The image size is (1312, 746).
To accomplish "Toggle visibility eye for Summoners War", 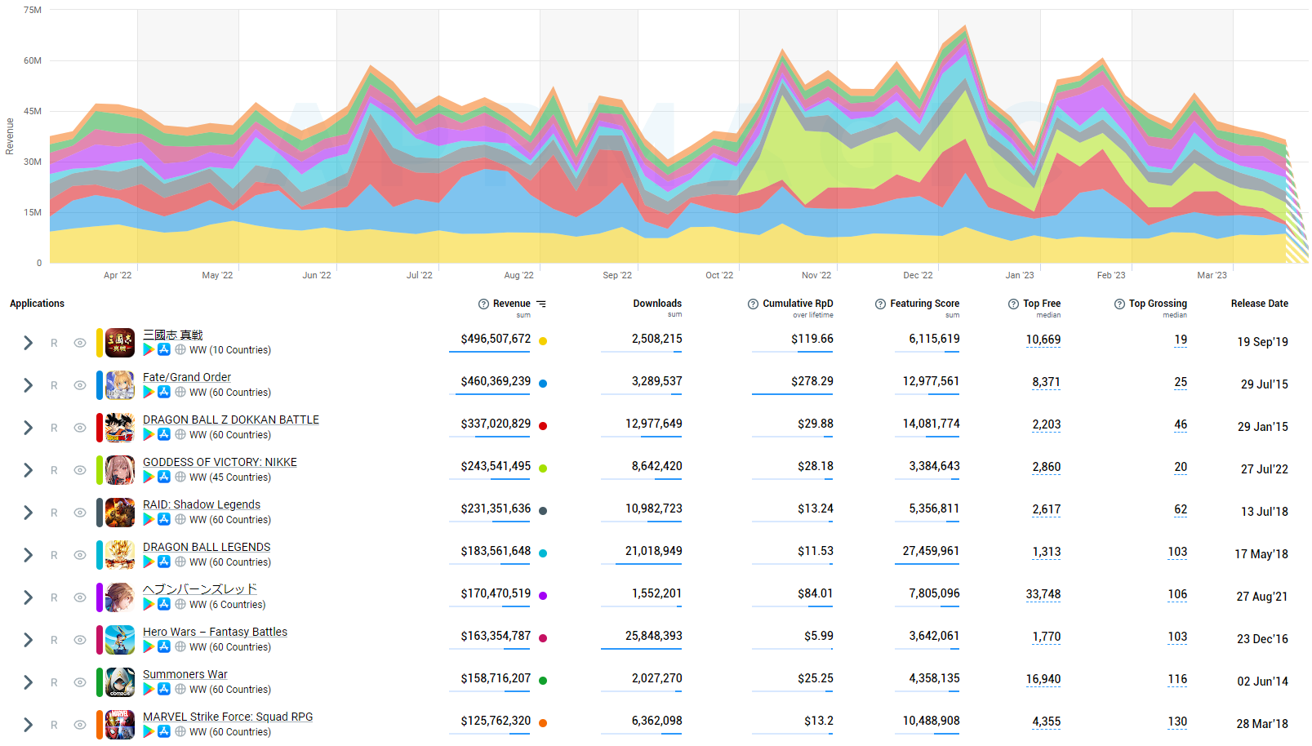I will [x=80, y=682].
